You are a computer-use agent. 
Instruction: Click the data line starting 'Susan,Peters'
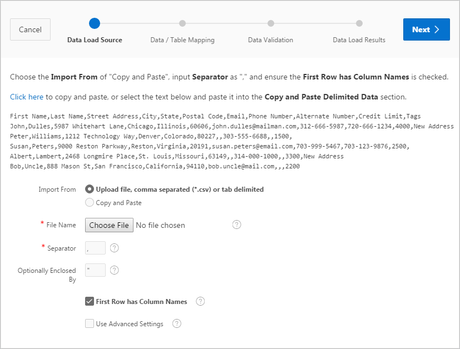(210, 146)
